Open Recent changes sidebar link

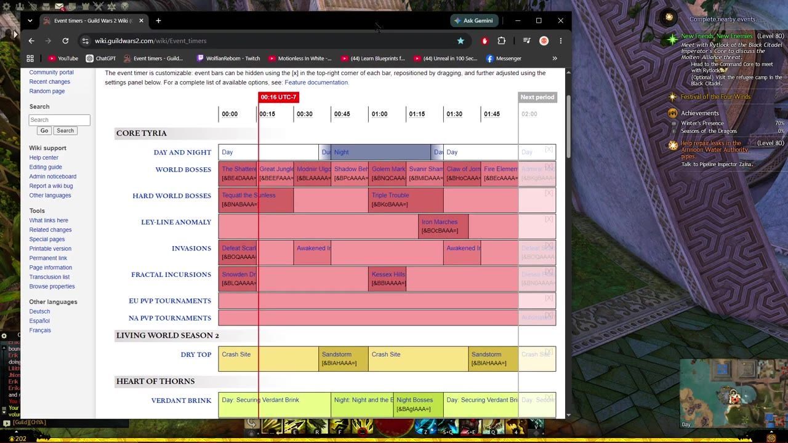[50, 82]
